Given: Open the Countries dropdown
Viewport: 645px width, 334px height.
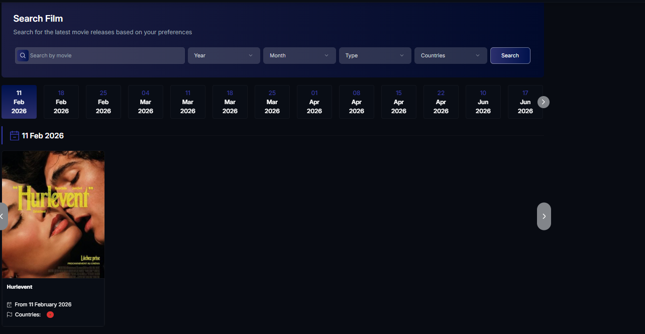Looking at the screenshot, I should coord(451,55).
